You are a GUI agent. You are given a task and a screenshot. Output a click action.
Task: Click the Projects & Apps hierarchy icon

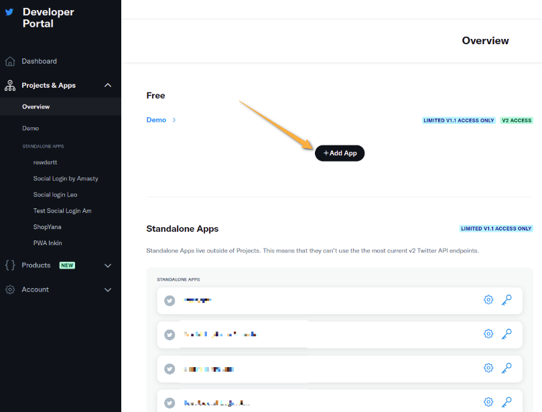point(10,85)
